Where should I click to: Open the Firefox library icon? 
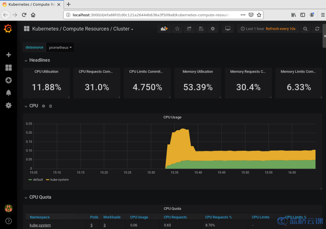coord(294,15)
